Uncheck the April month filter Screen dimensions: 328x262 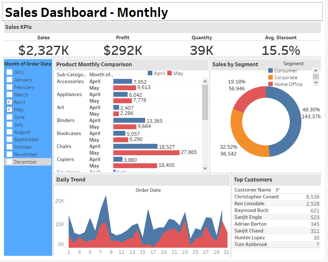(9, 102)
